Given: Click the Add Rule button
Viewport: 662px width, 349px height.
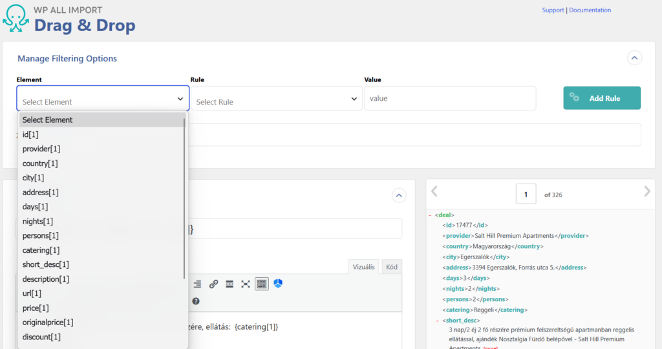Looking at the screenshot, I should coord(602,98).
